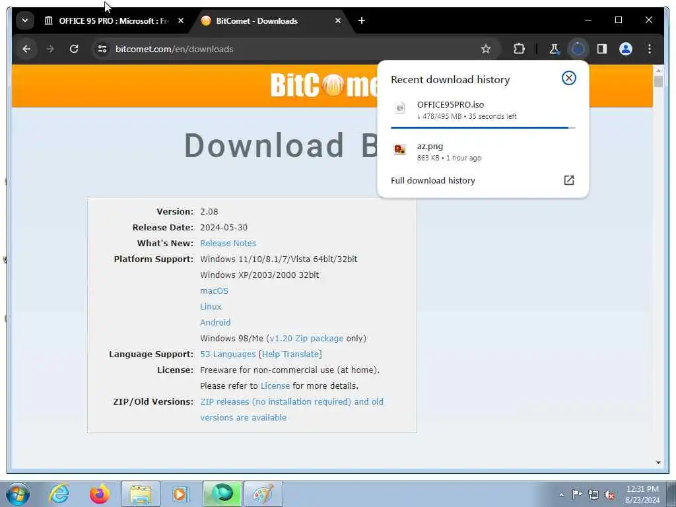Close the BitComet Downloads tab
The width and height of the screenshot is (676, 507).
pos(338,20)
